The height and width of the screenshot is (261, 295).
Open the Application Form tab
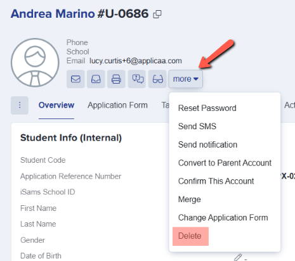(117, 105)
